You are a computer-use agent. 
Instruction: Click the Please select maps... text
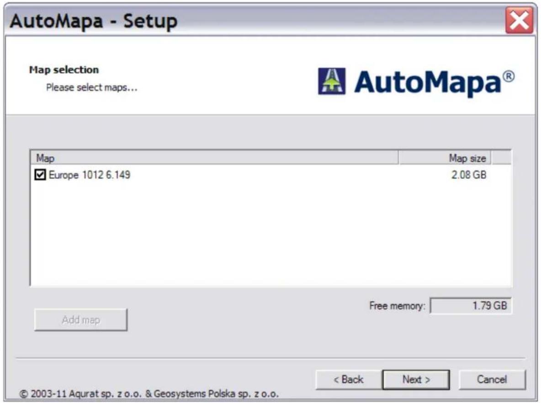(x=92, y=87)
